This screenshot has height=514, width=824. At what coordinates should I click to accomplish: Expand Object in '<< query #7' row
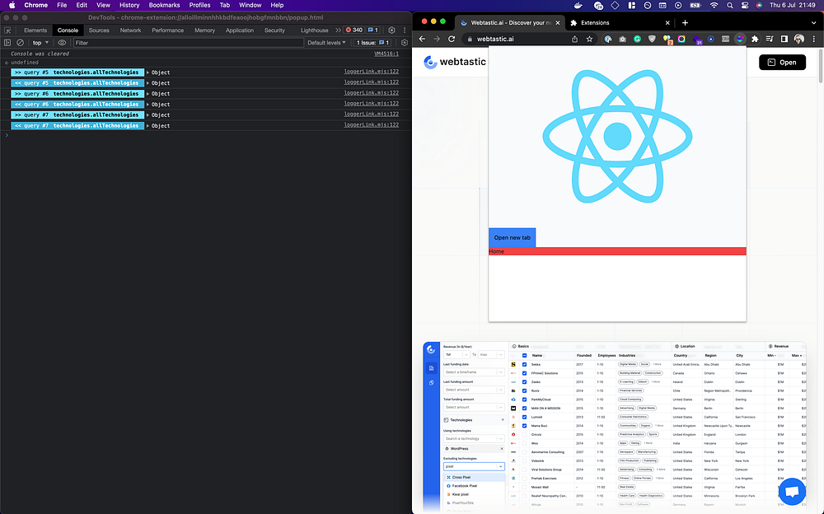tap(158, 125)
